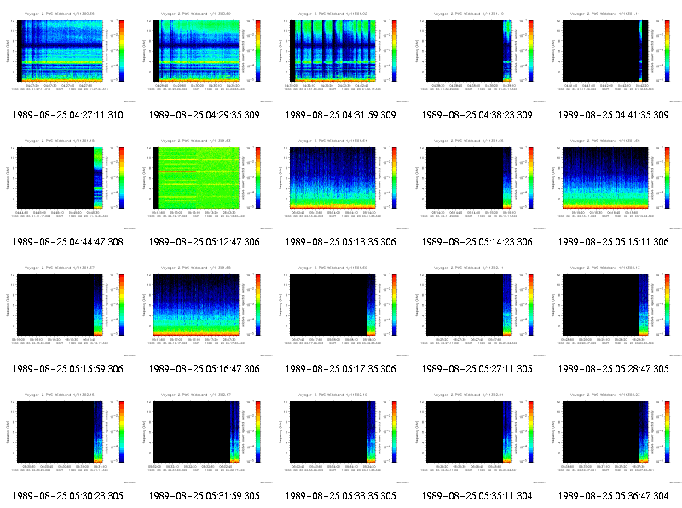Viewport: 682px width, 508px height.
Task: Click caption 1989-08-25 05:17:35.306
Action: tap(340, 369)
